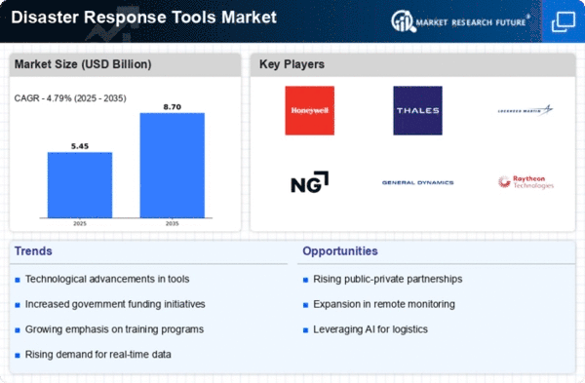The image size is (585, 383).
Task: Click 'Expansion in remote monitoring'
Action: (384, 304)
